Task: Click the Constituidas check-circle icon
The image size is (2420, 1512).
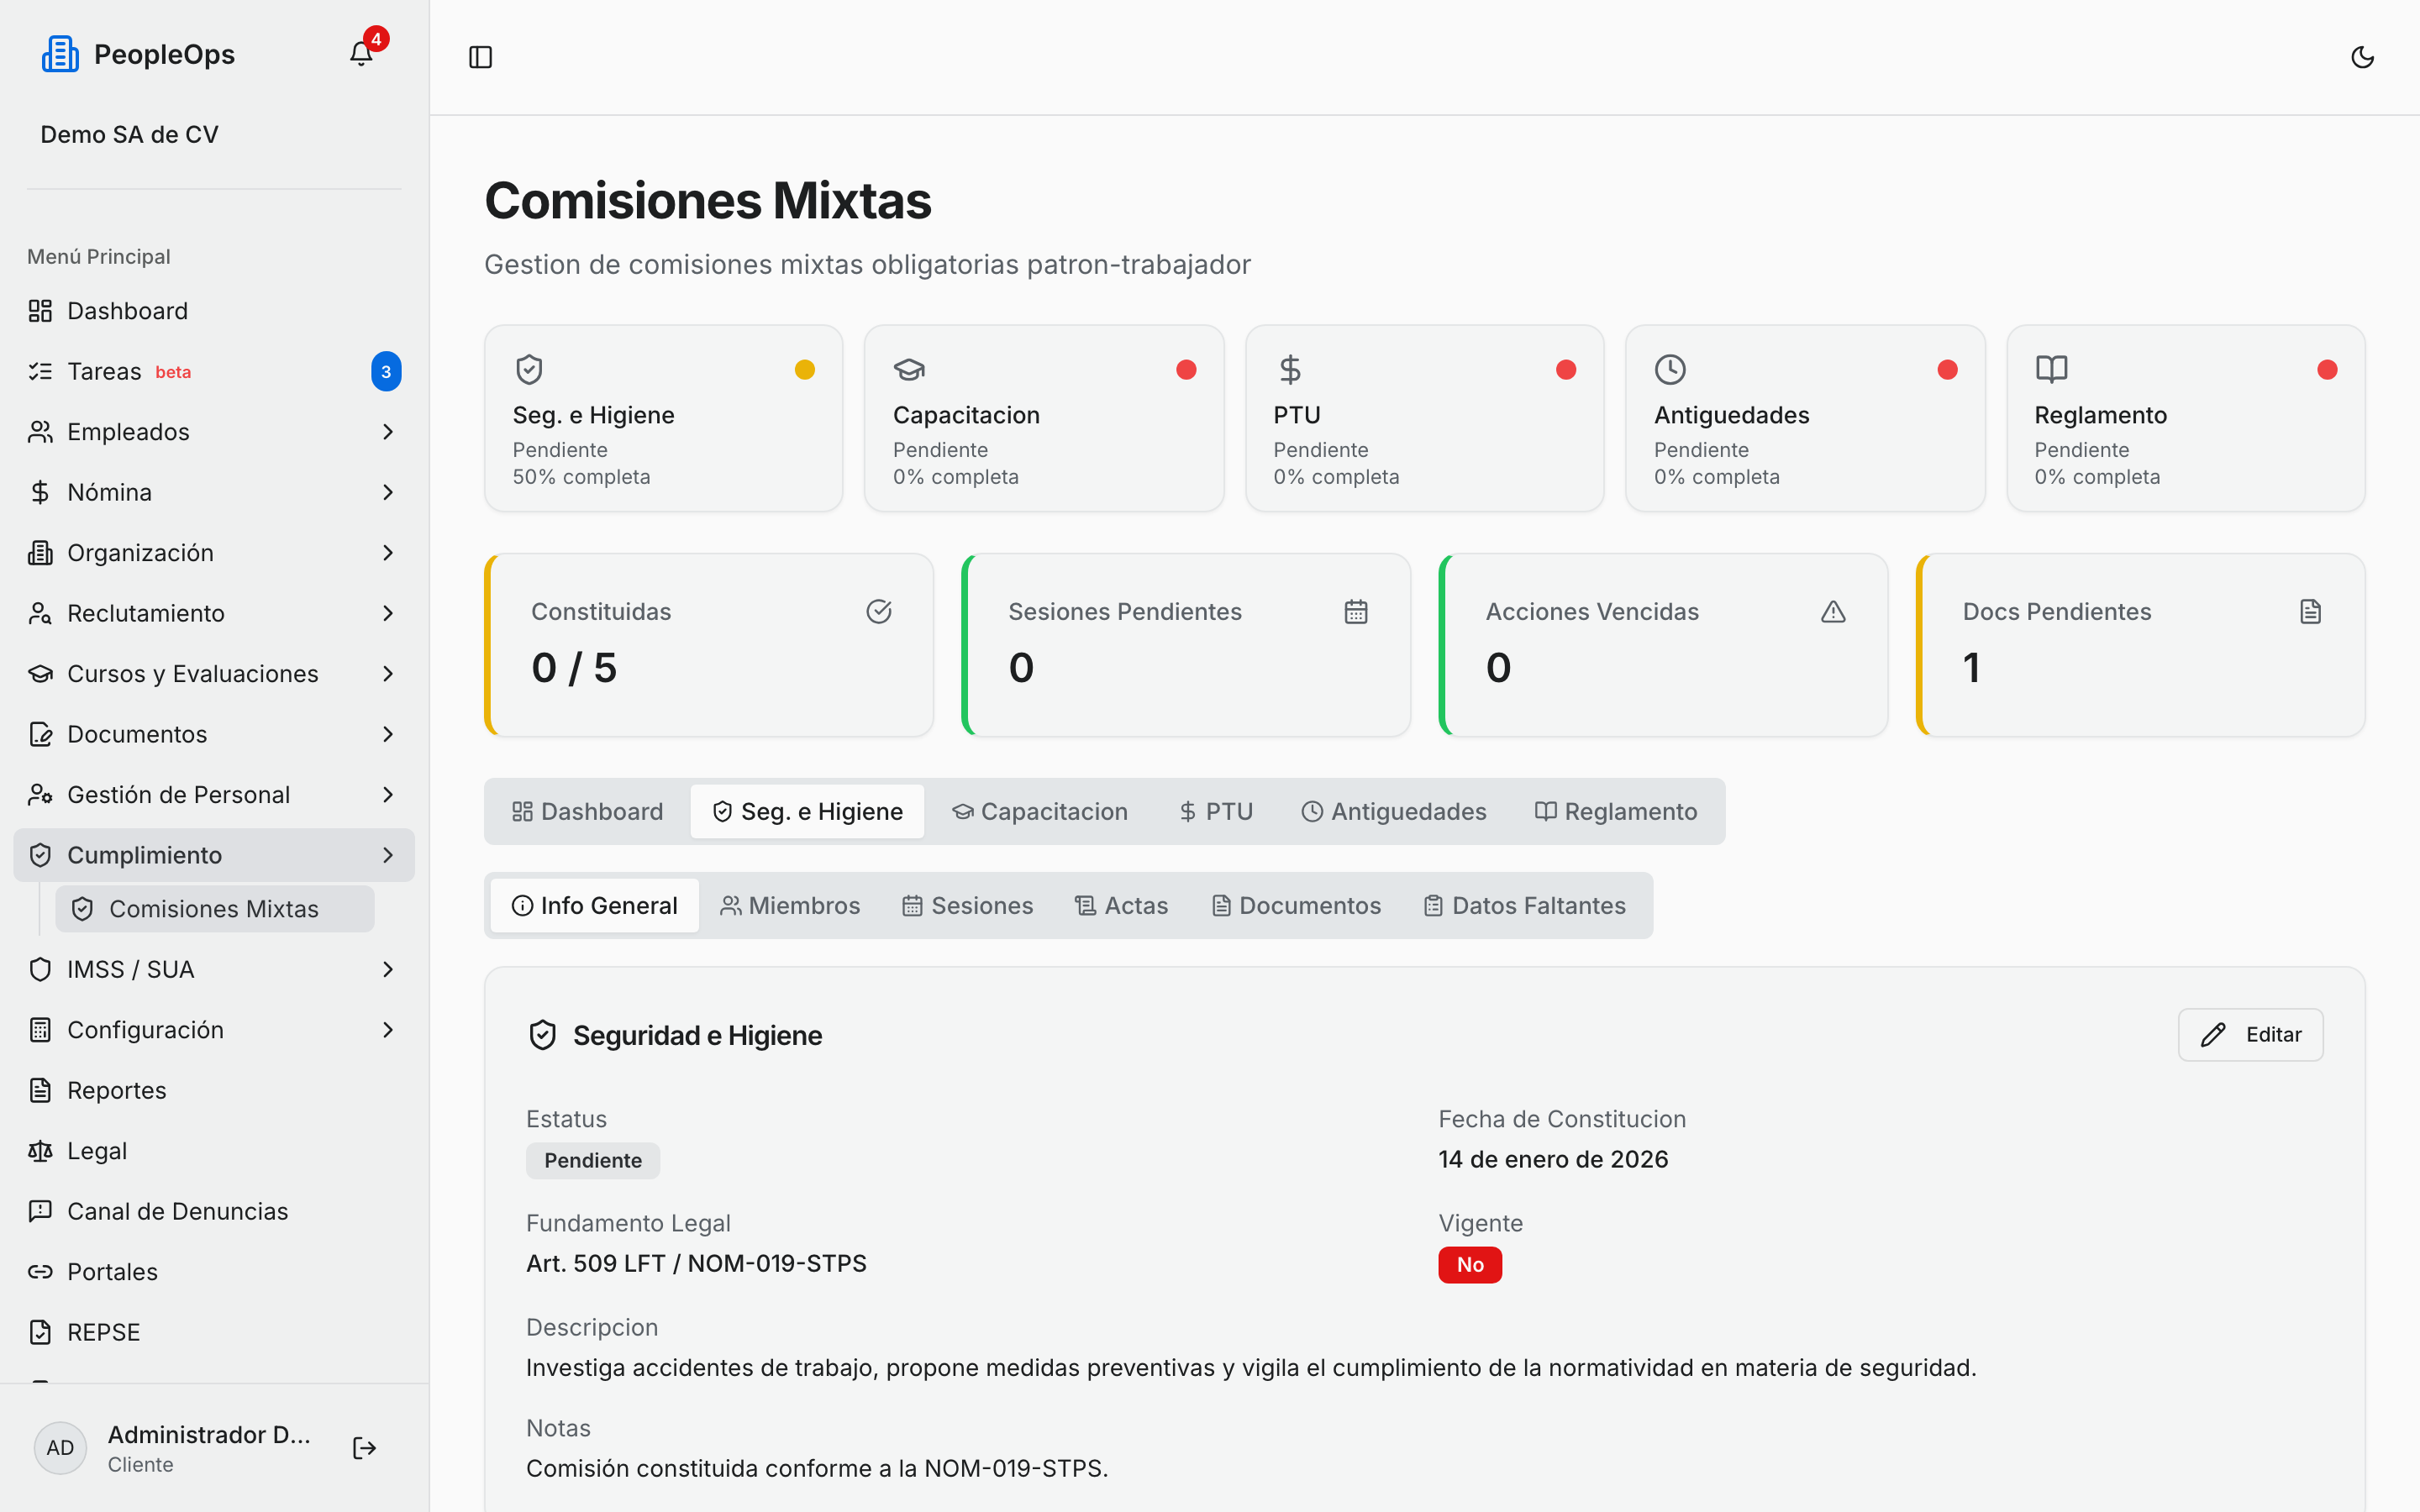Action: coord(879,611)
